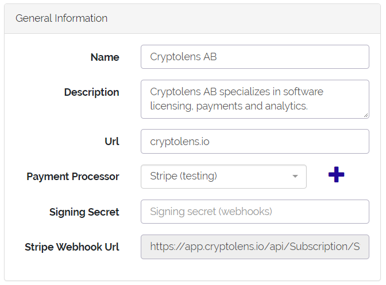Focus the Url field showing cryptolens.io
The width and height of the screenshot is (386, 285).
coord(255,141)
